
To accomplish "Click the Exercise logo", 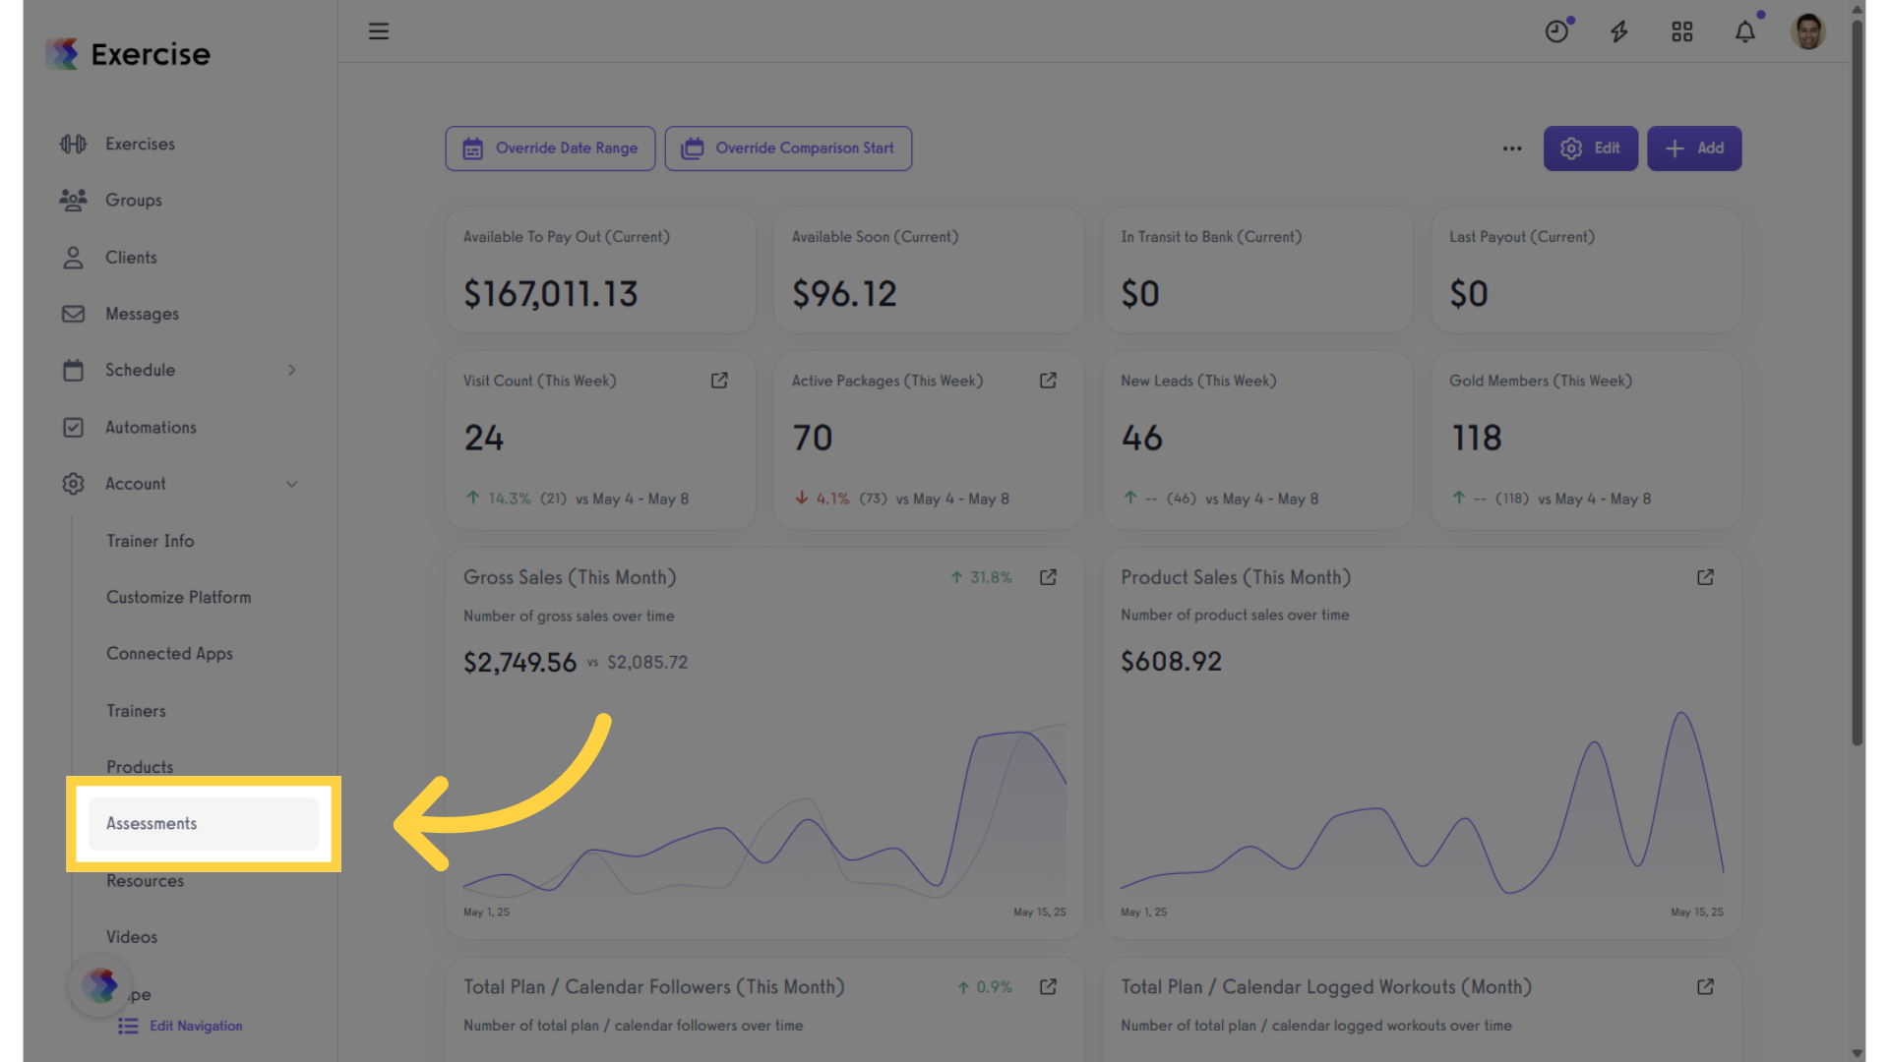I will pyautogui.click(x=129, y=54).
